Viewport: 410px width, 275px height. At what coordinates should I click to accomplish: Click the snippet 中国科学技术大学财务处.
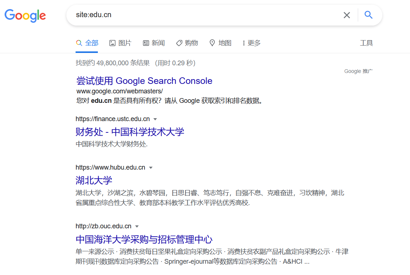point(112,144)
